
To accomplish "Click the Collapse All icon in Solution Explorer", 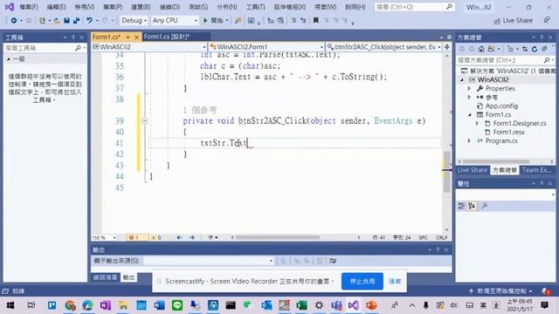I will click(x=544, y=49).
